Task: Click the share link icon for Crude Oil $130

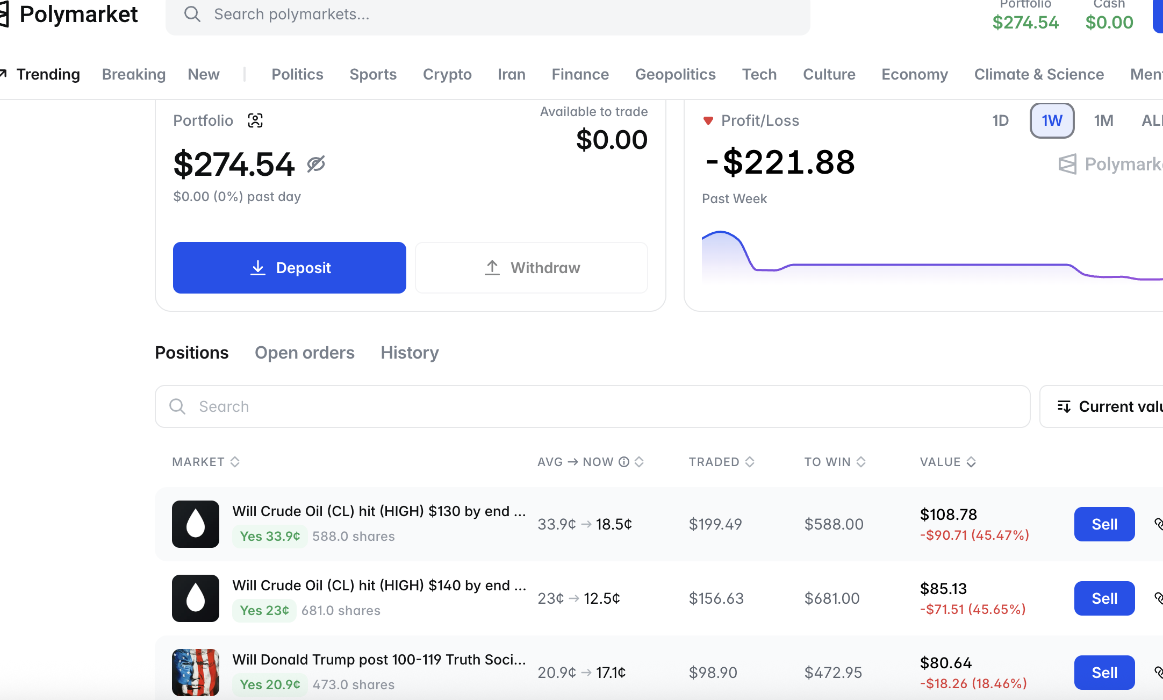Action: [1158, 524]
